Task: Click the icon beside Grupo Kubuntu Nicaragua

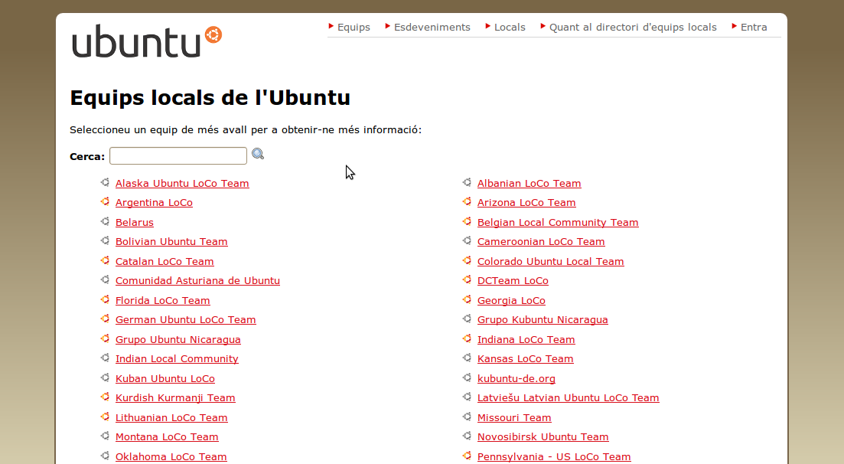Action: (x=467, y=319)
